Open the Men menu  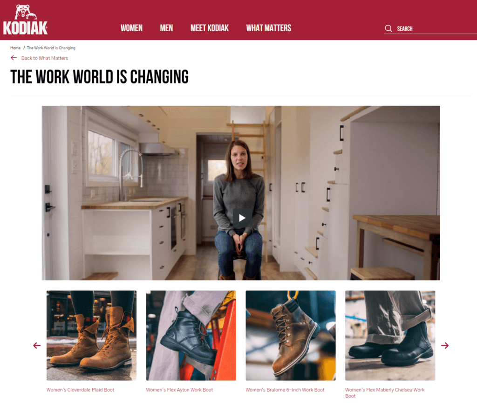(x=166, y=28)
